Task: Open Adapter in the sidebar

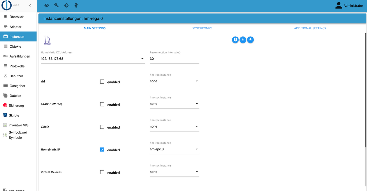Action: tap(18, 27)
